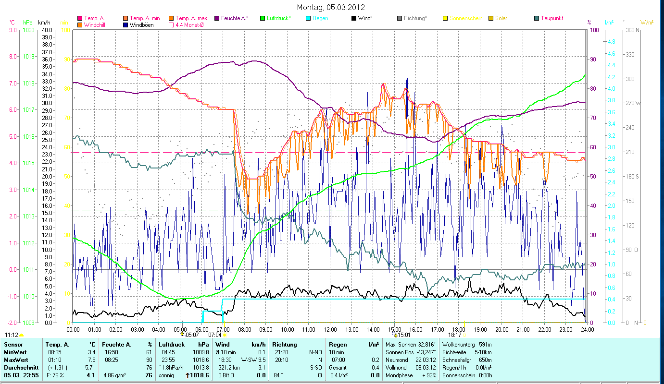Click the Temp. A. max legend square

point(170,18)
